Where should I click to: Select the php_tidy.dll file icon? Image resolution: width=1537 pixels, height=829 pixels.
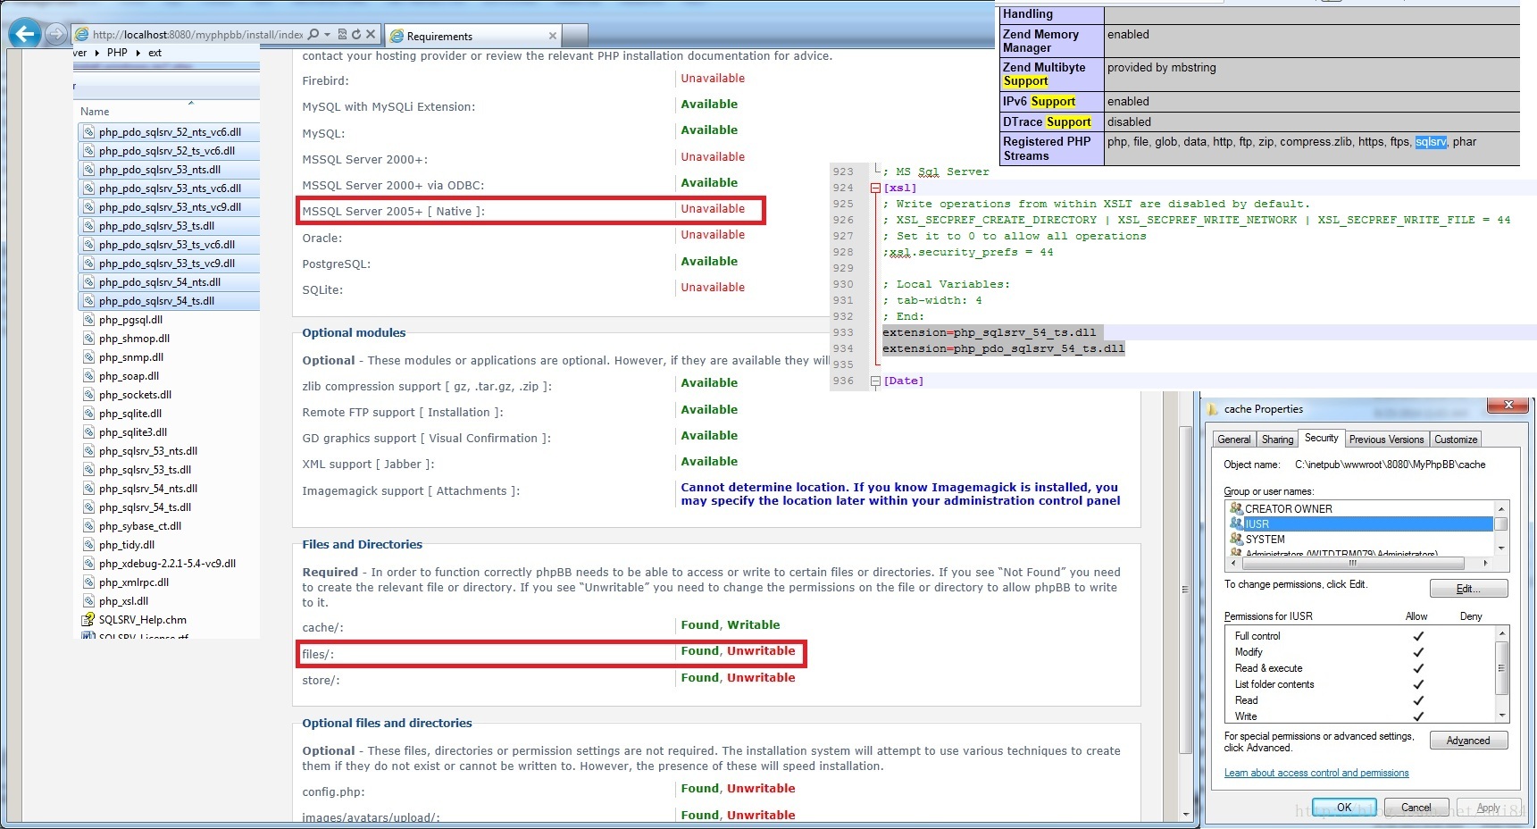click(x=88, y=545)
